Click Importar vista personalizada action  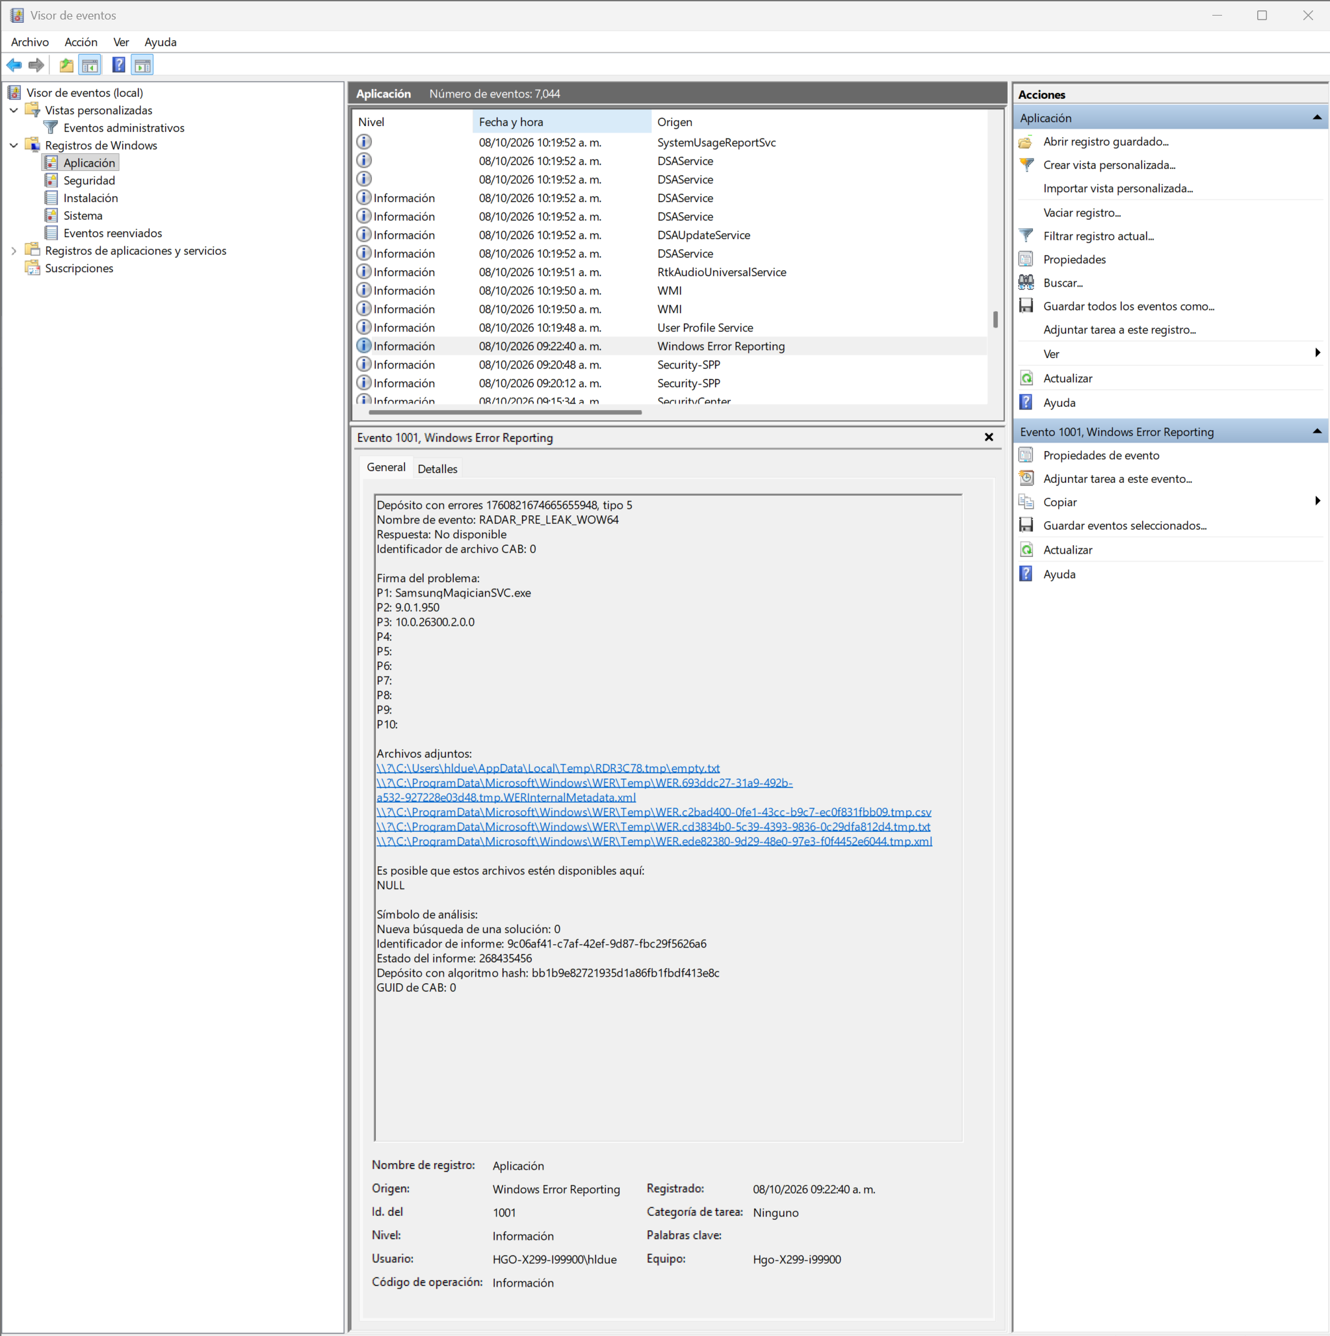coord(1117,188)
